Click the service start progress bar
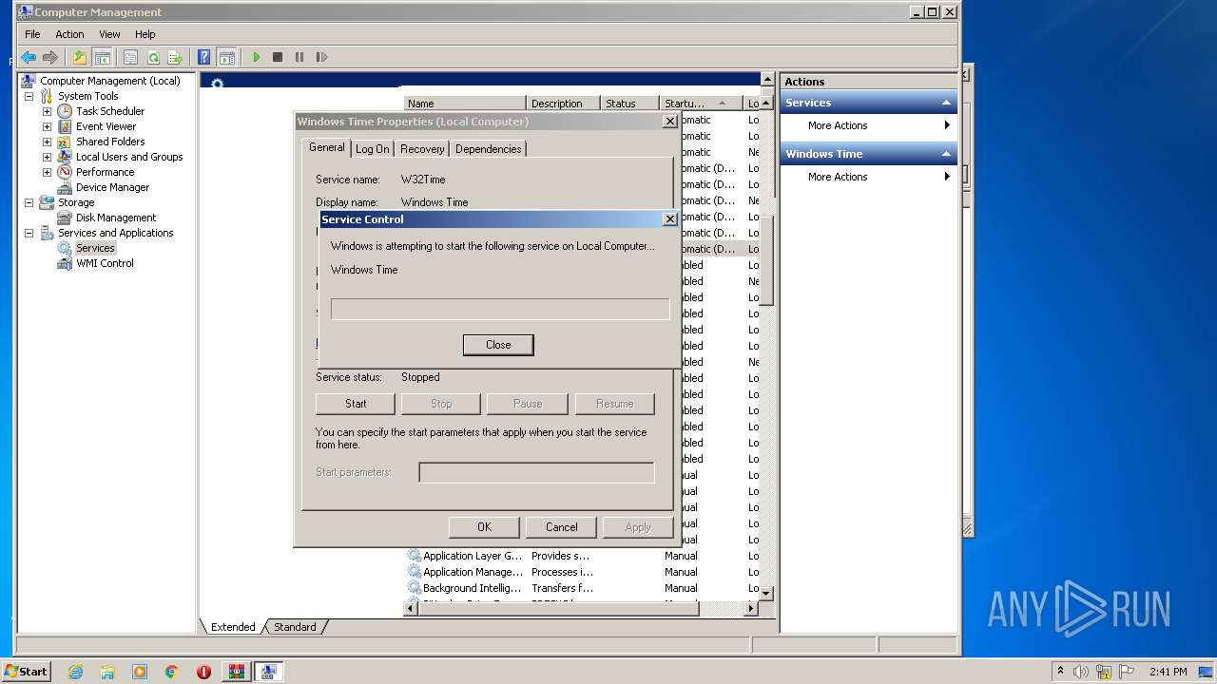Image resolution: width=1217 pixels, height=684 pixels. point(500,309)
